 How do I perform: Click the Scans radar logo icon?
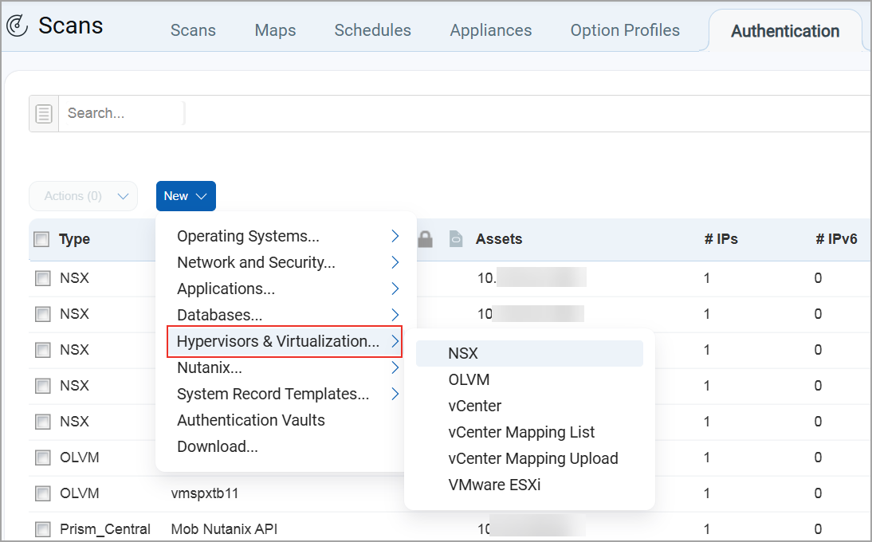18,26
